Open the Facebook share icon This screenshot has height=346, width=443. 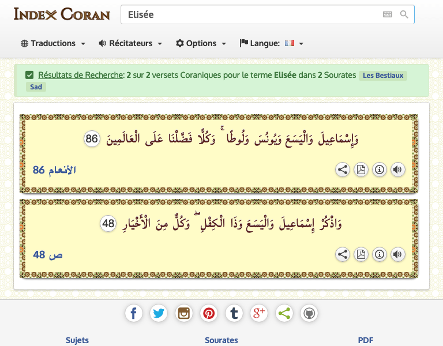point(133,314)
